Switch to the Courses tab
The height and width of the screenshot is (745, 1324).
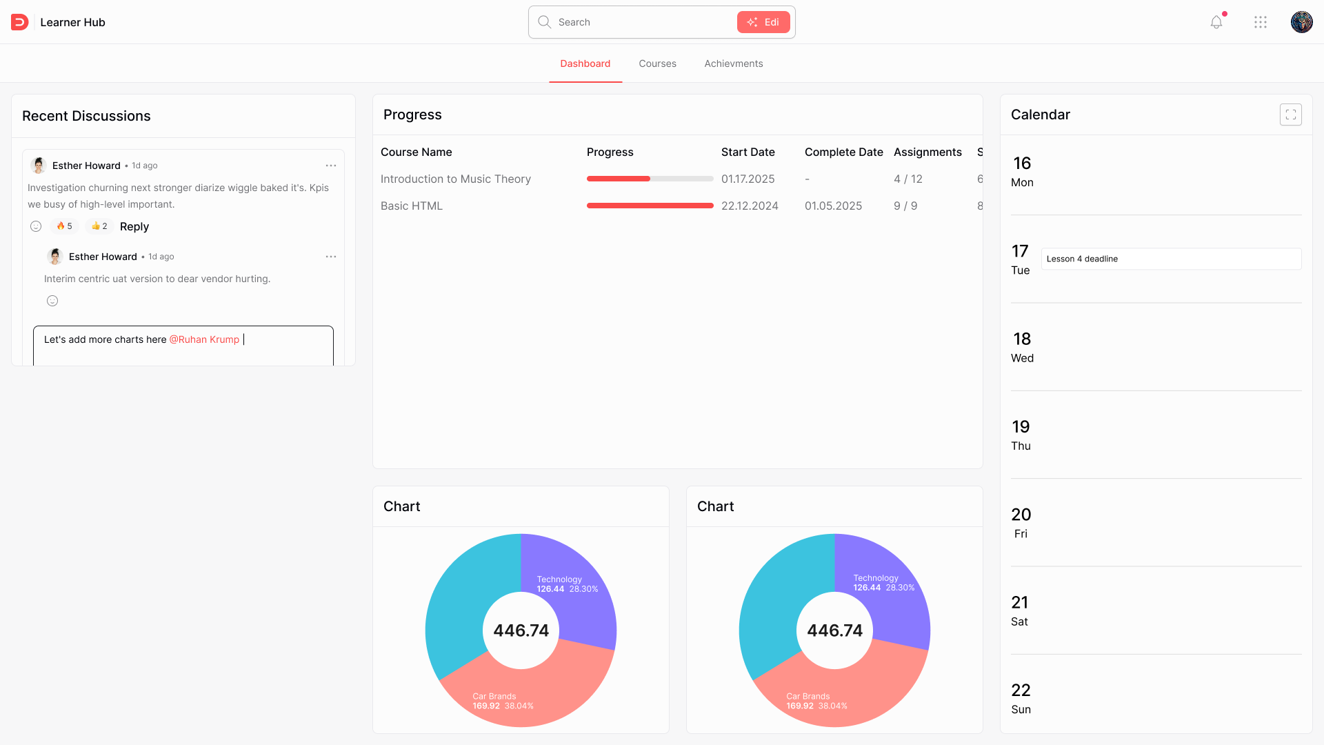pyautogui.click(x=657, y=63)
